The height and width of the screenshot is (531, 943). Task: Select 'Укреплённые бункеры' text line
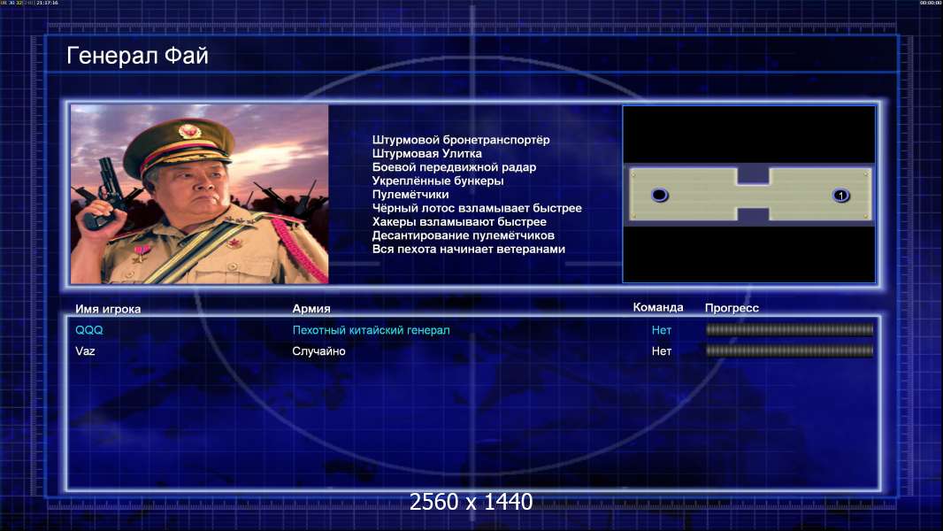[x=437, y=181]
